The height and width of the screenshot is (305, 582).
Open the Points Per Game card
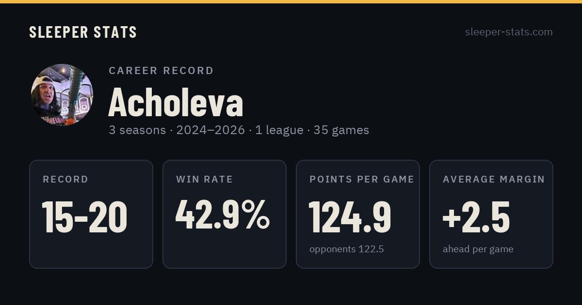(358, 214)
